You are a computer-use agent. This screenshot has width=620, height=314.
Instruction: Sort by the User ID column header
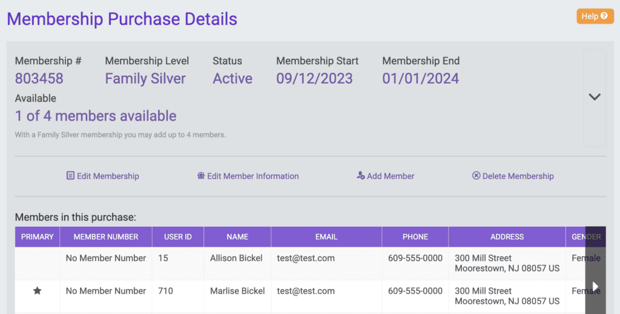coord(178,237)
